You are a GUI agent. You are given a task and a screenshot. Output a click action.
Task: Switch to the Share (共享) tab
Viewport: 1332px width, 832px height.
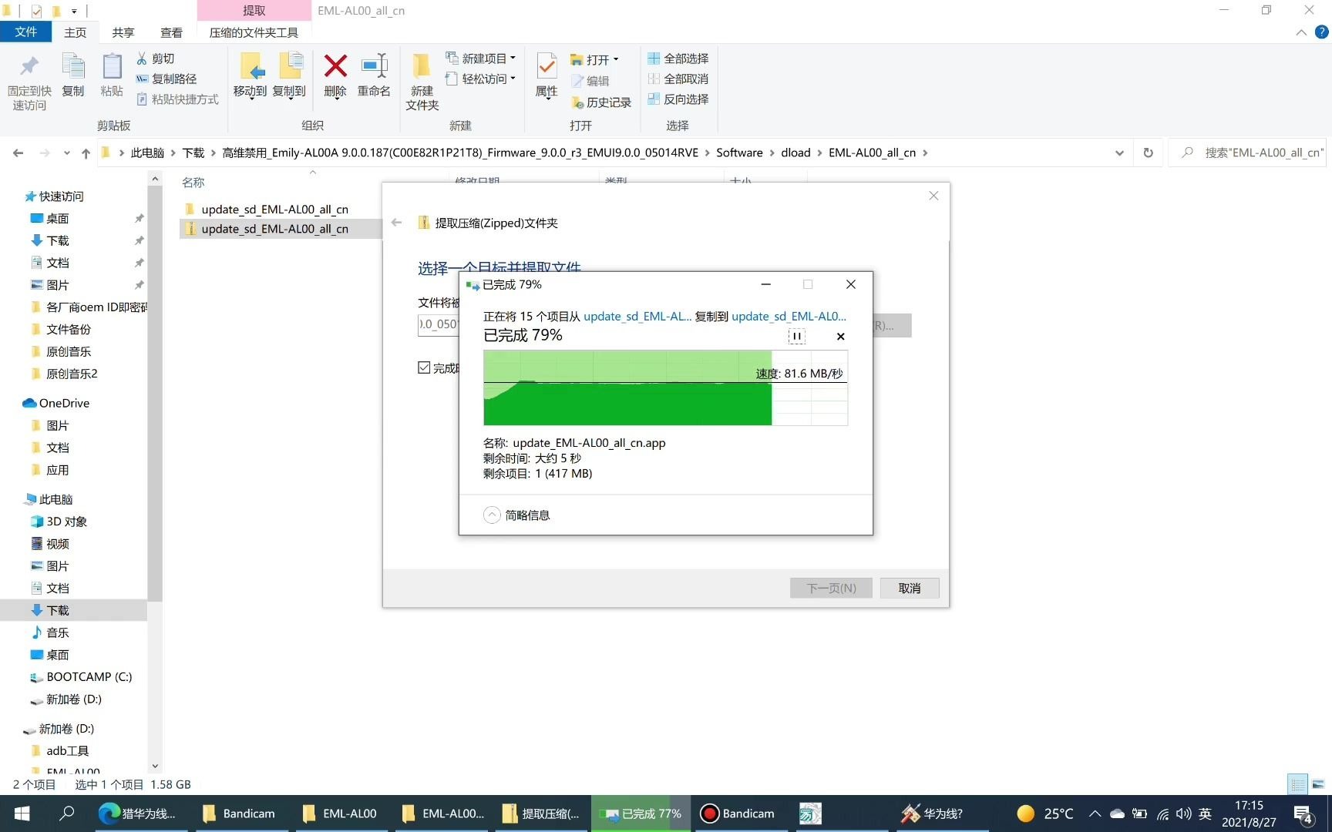(123, 32)
